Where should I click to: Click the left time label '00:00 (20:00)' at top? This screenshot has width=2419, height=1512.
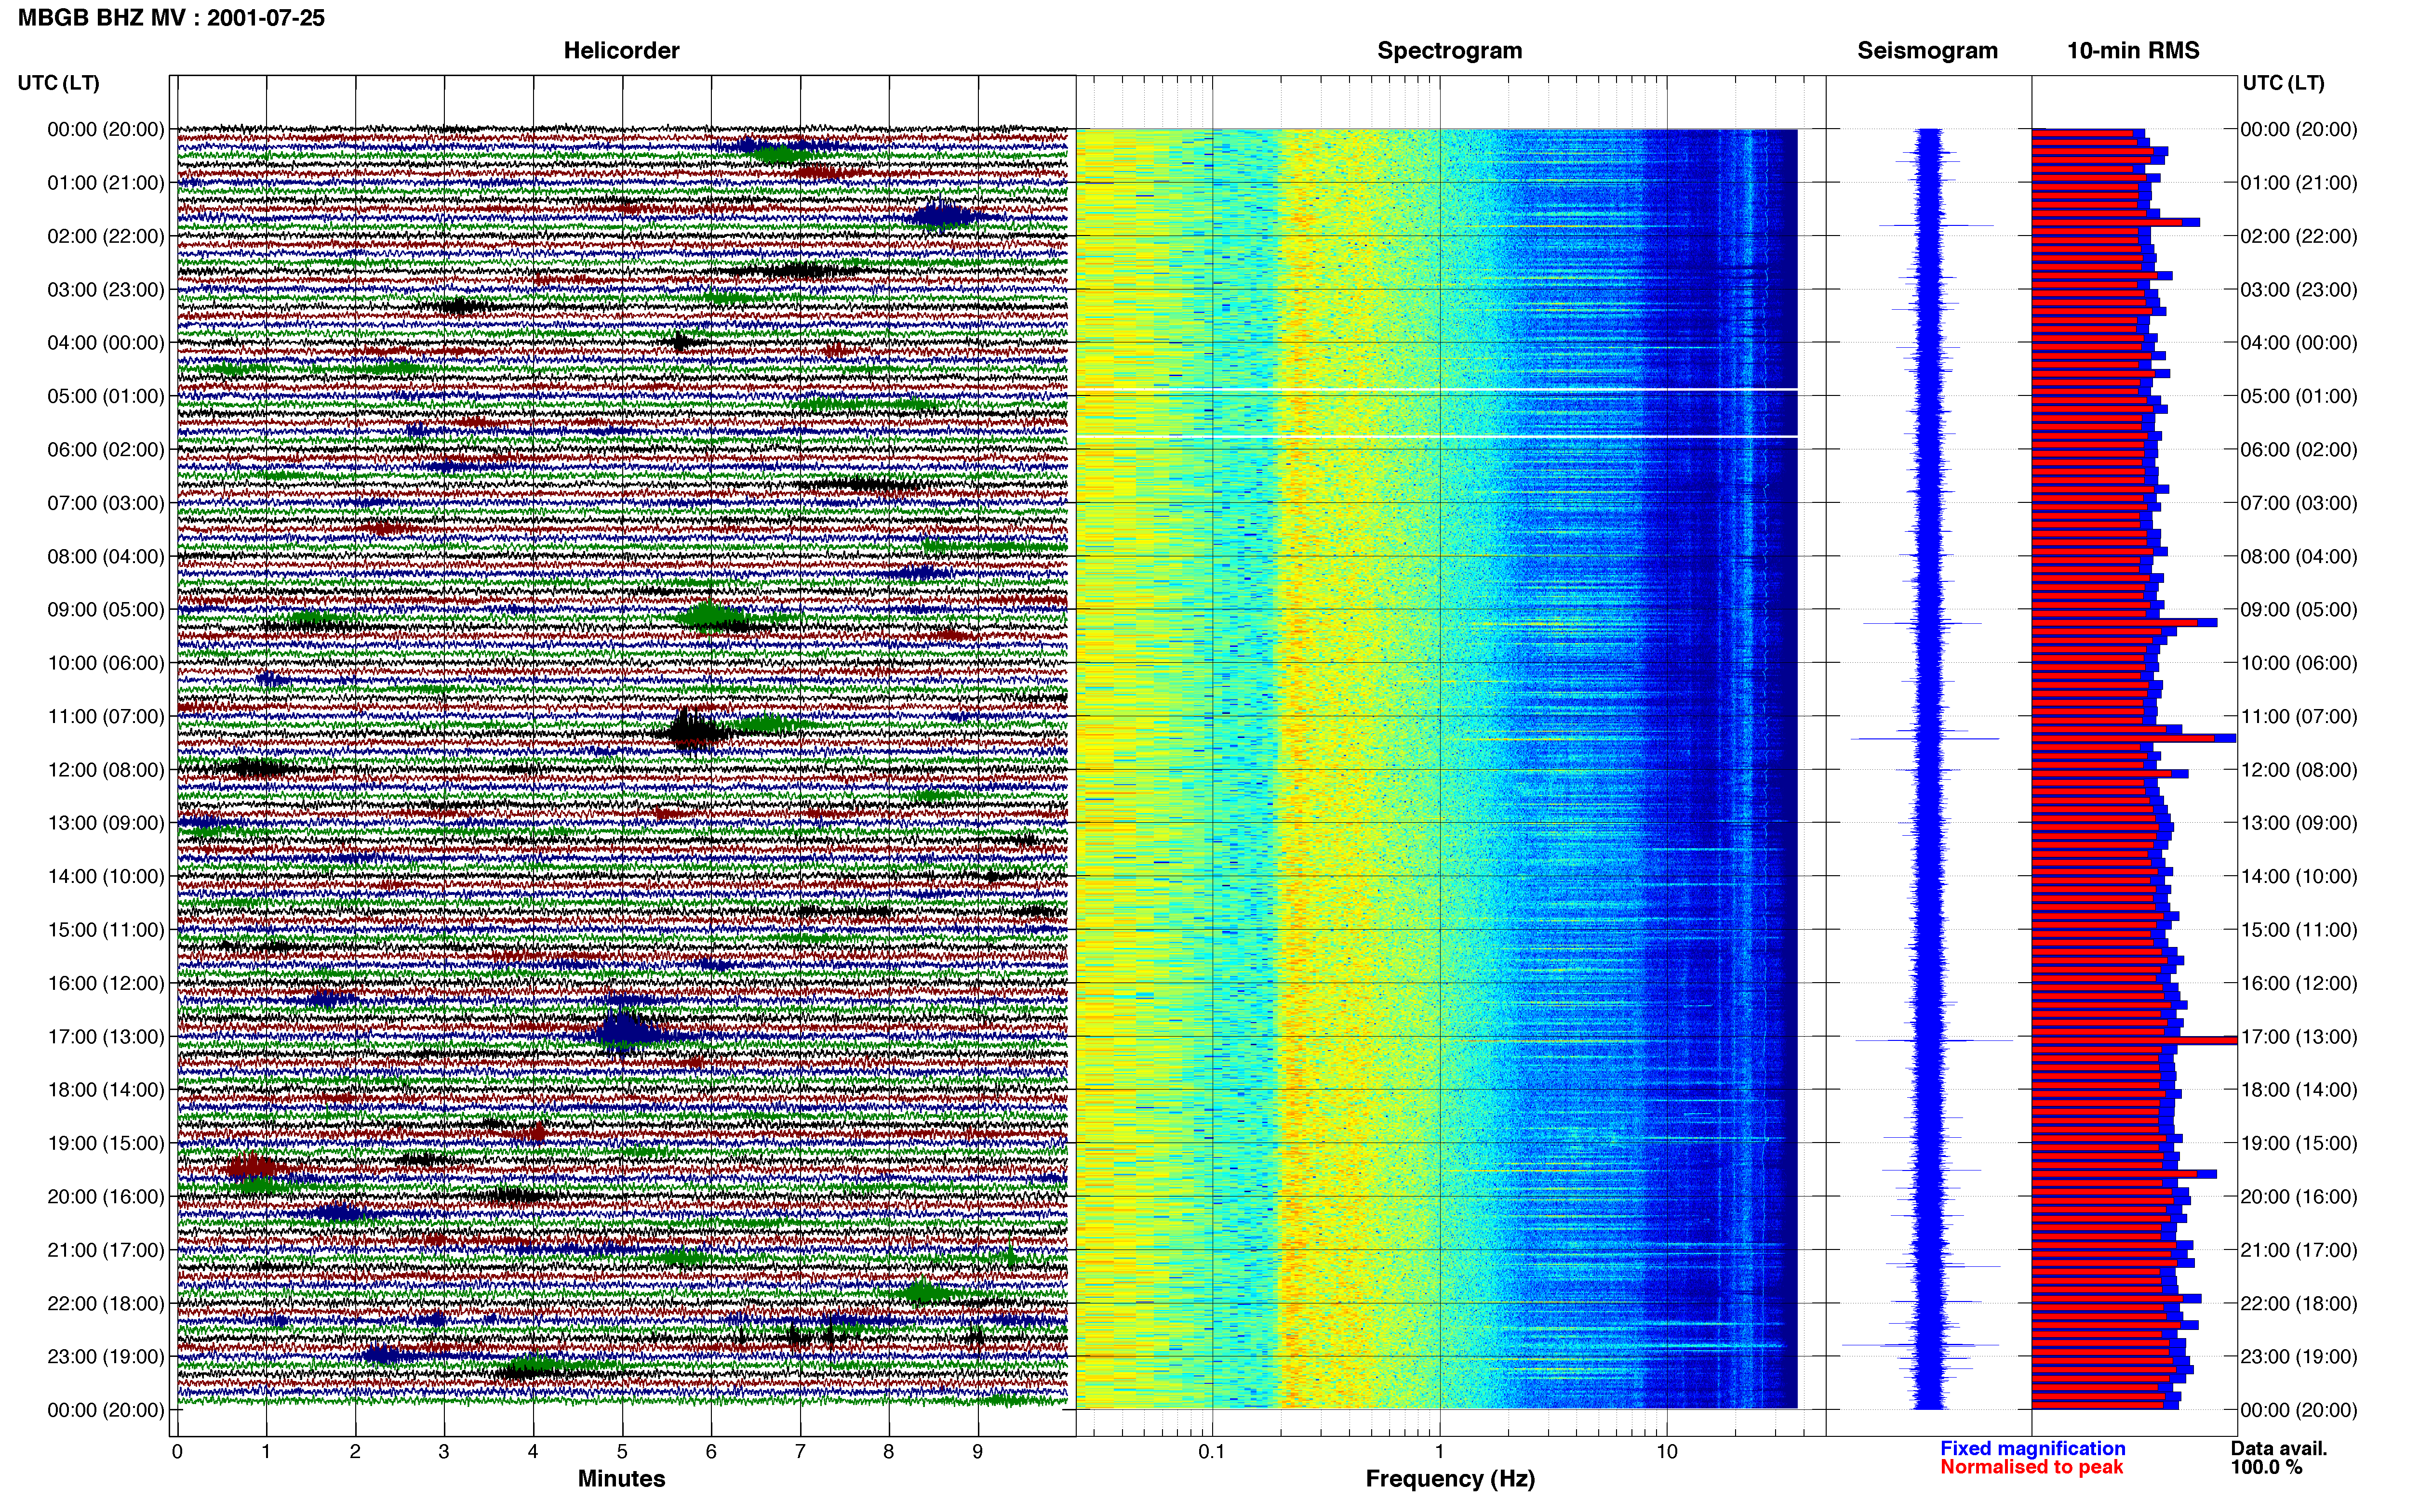106,129
